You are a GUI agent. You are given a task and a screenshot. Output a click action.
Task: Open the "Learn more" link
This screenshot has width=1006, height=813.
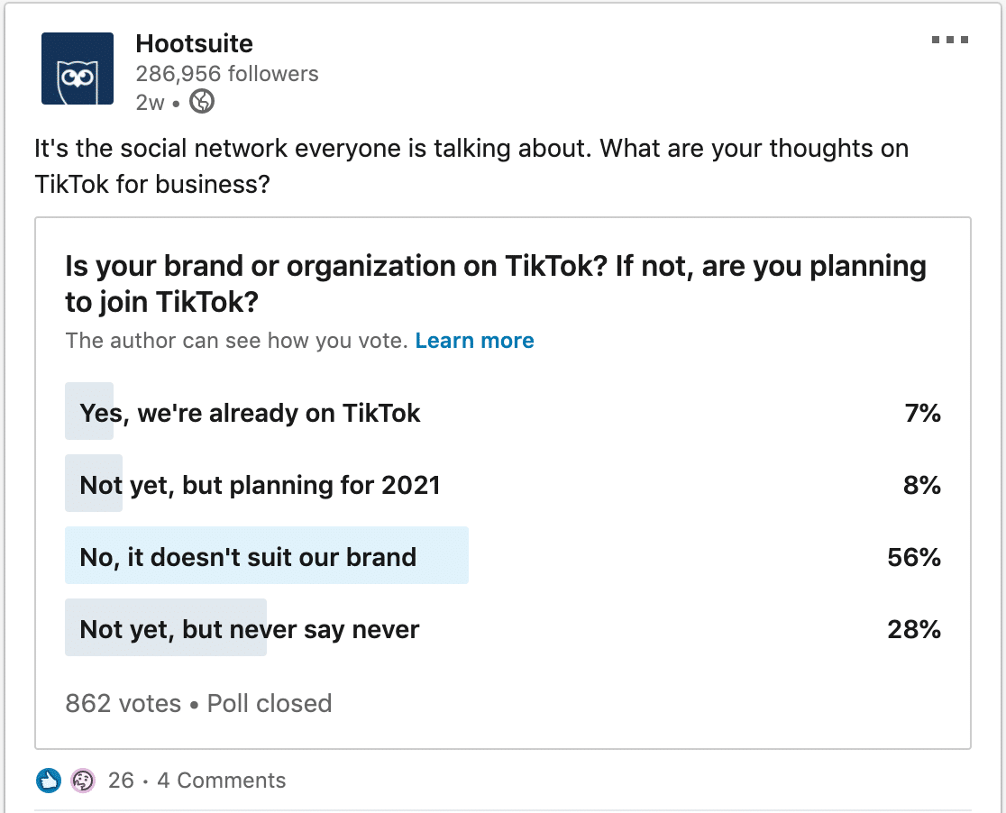point(474,340)
